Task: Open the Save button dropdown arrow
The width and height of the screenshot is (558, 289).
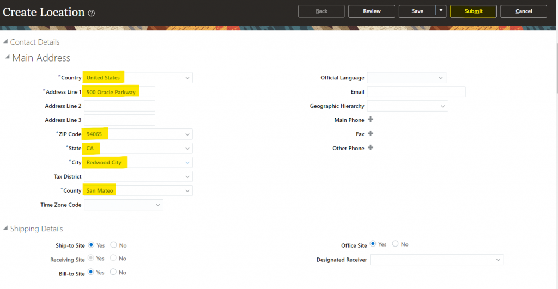Action: (x=441, y=11)
